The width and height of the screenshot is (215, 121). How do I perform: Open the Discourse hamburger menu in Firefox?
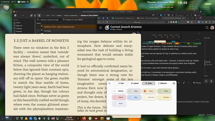[x=101, y=28]
